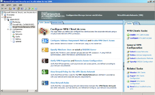Click the Read about troubleshooting help icon
The height and width of the screenshot is (95, 155).
tap(128, 87)
